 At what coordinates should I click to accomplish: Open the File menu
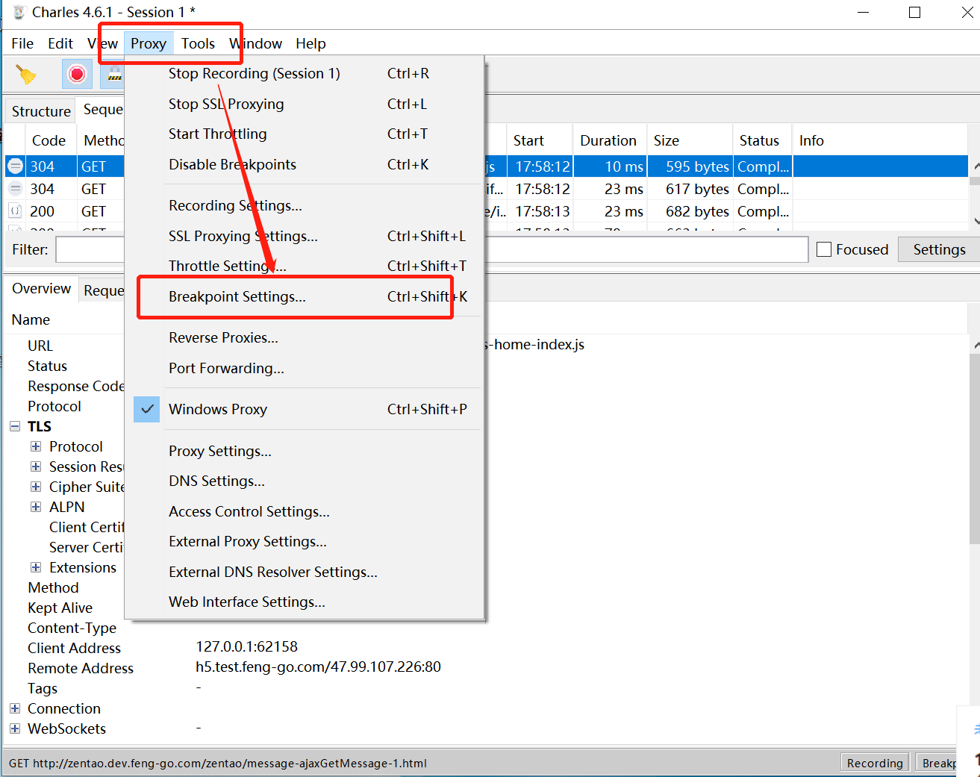tap(22, 43)
